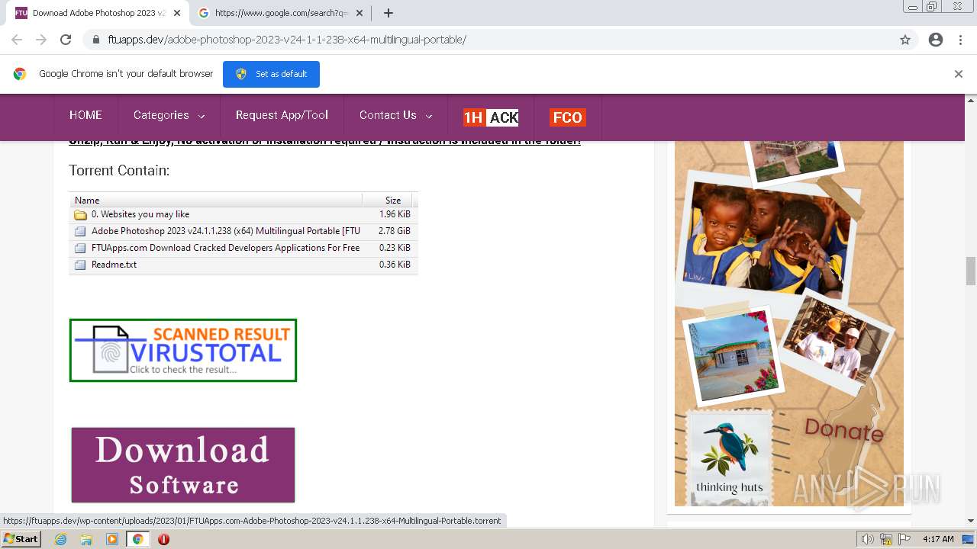Click the Chrome taskbar icon

(x=137, y=539)
